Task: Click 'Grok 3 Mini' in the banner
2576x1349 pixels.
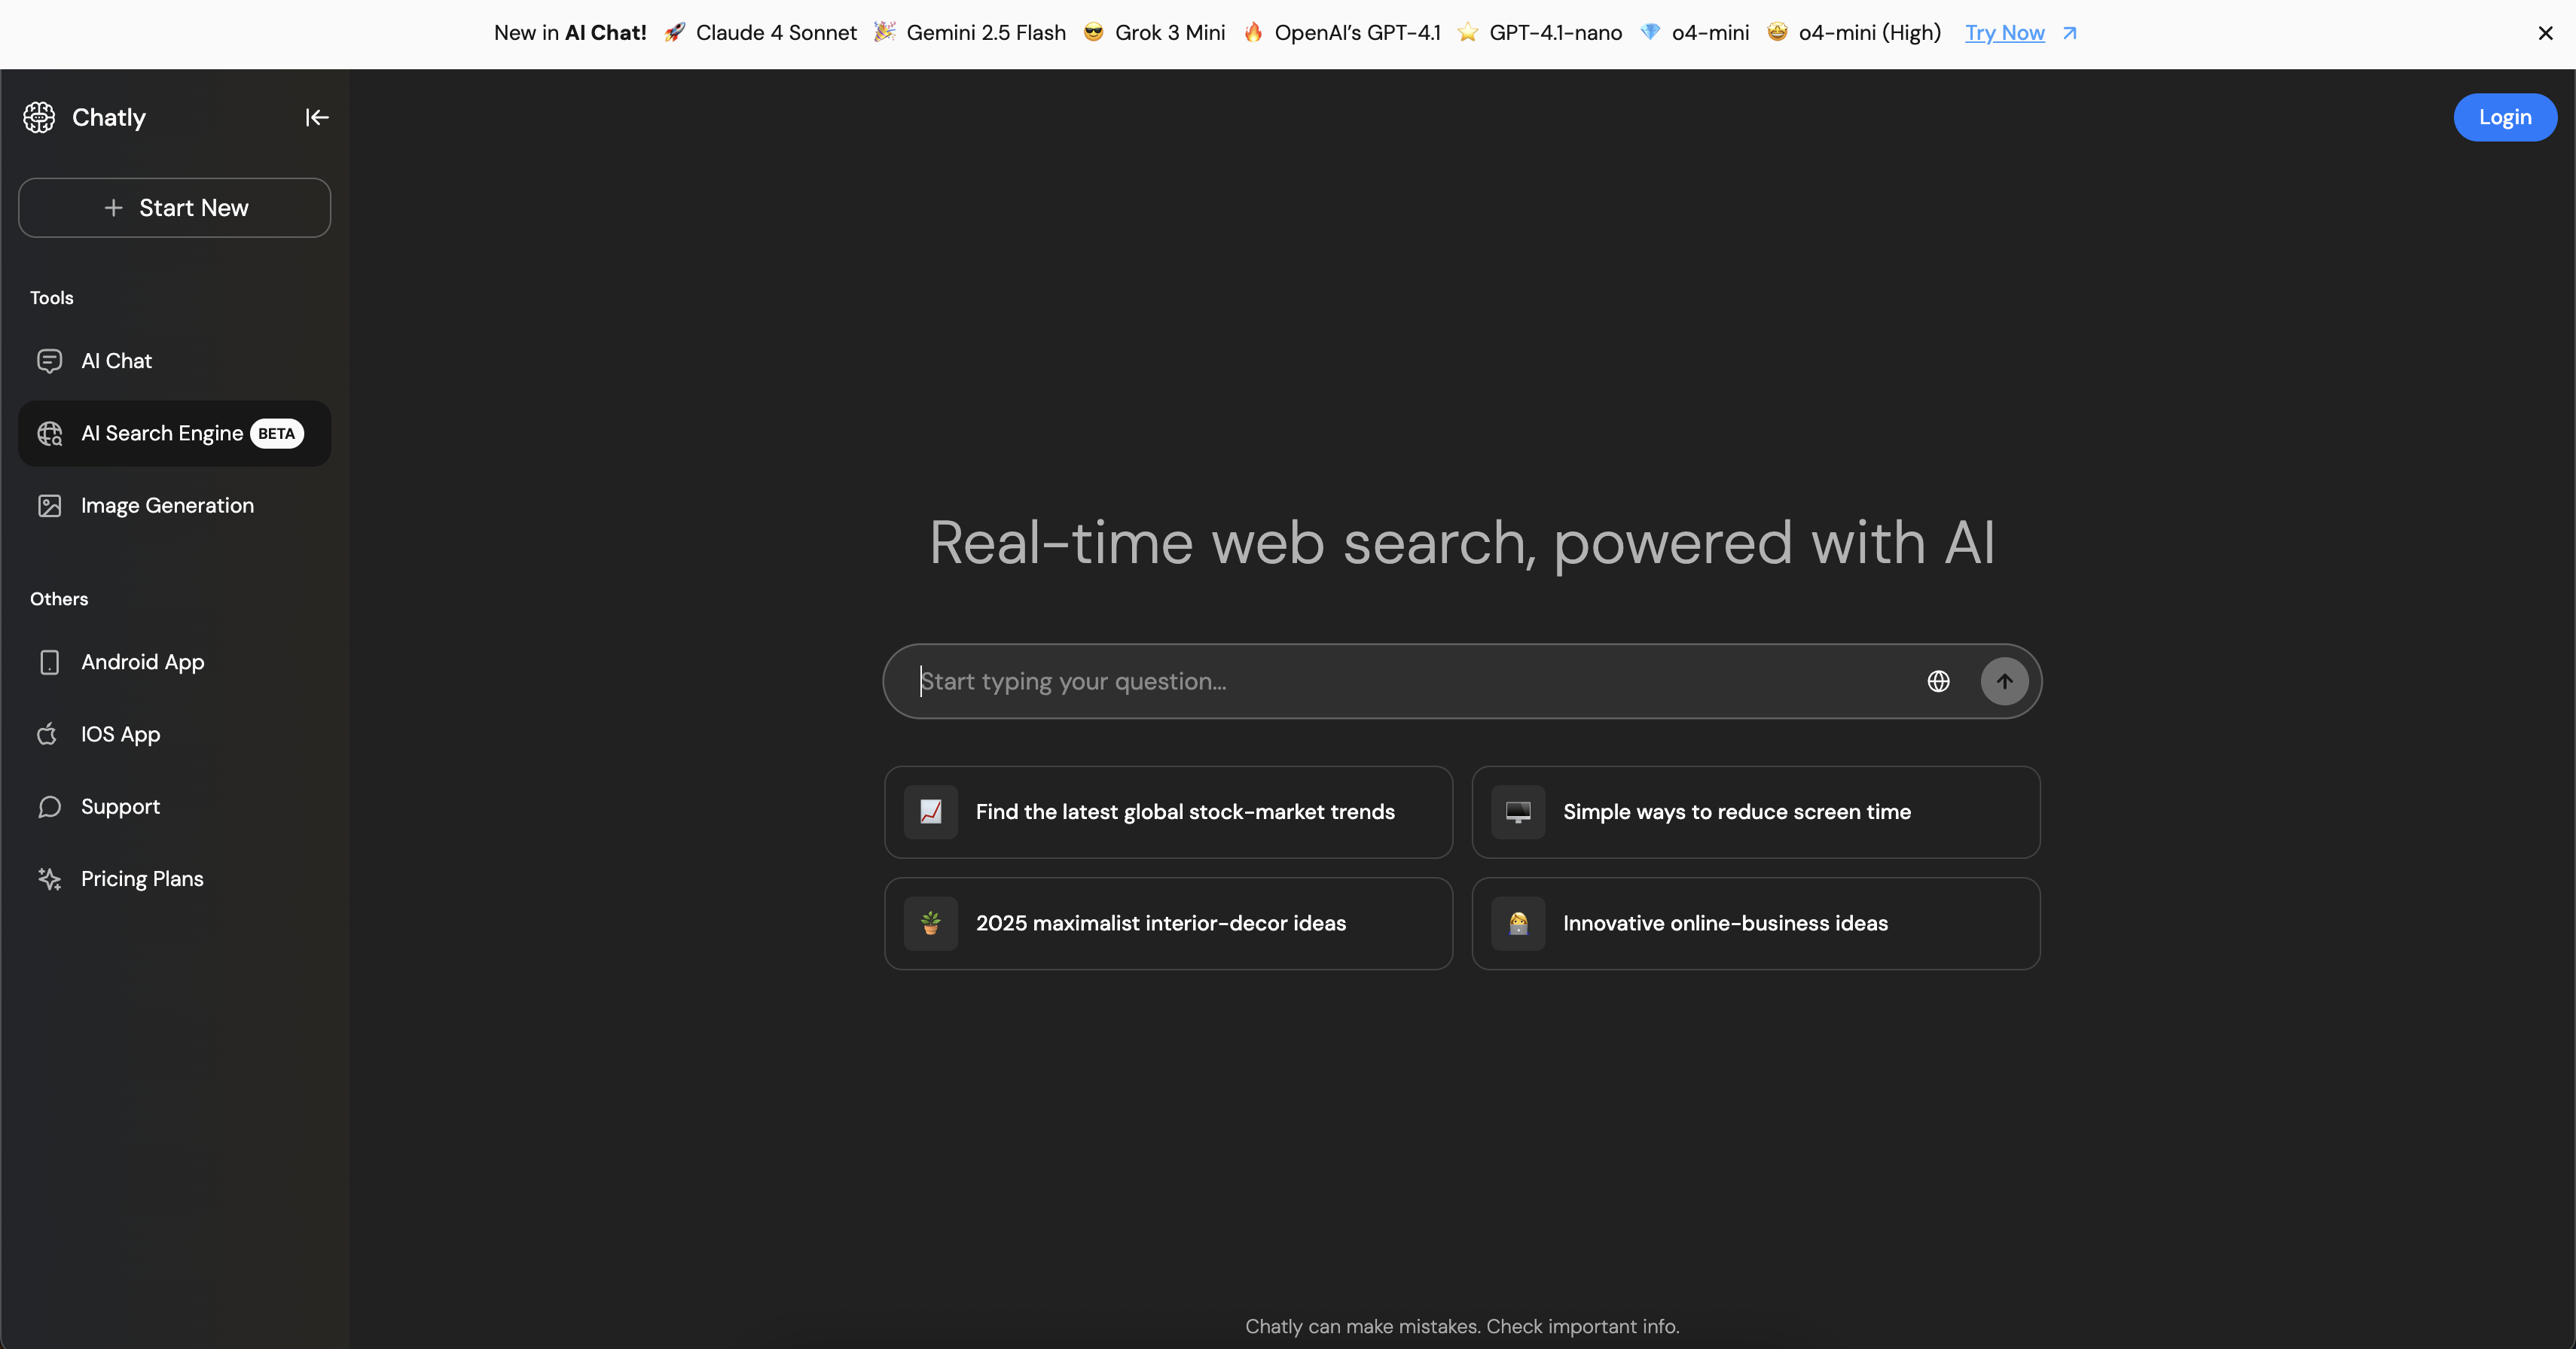Action: [x=1170, y=33]
